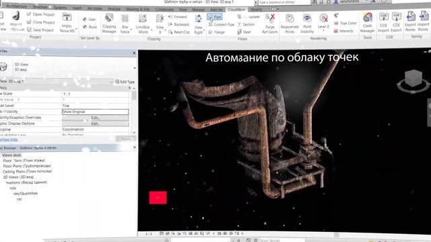431x242 pixels.
Task: Select the Schedules/Quantities browser node
Action: coord(26,194)
